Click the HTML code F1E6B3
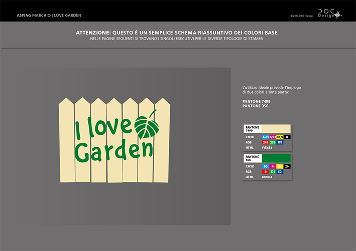356x251 pixels. pyautogui.click(x=267, y=148)
